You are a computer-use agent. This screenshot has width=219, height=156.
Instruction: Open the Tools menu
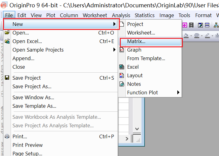(x=184, y=15)
